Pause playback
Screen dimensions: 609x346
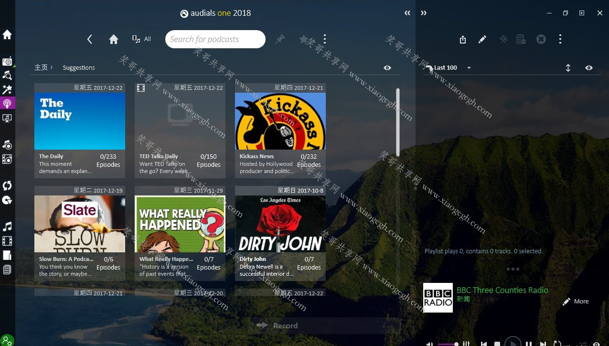click(529, 344)
